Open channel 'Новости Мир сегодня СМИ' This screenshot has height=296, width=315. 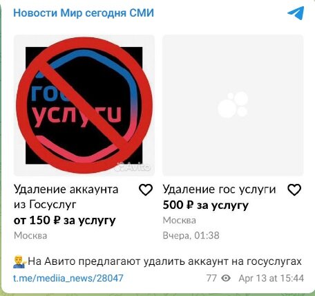click(x=84, y=13)
